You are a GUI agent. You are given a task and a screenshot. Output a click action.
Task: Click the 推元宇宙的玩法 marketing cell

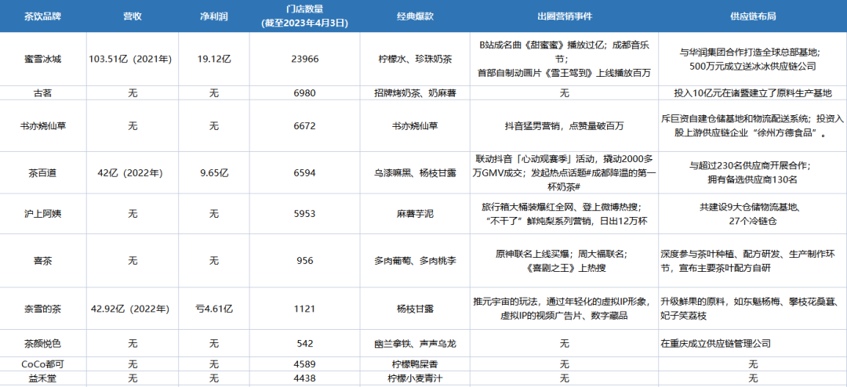(x=565, y=309)
